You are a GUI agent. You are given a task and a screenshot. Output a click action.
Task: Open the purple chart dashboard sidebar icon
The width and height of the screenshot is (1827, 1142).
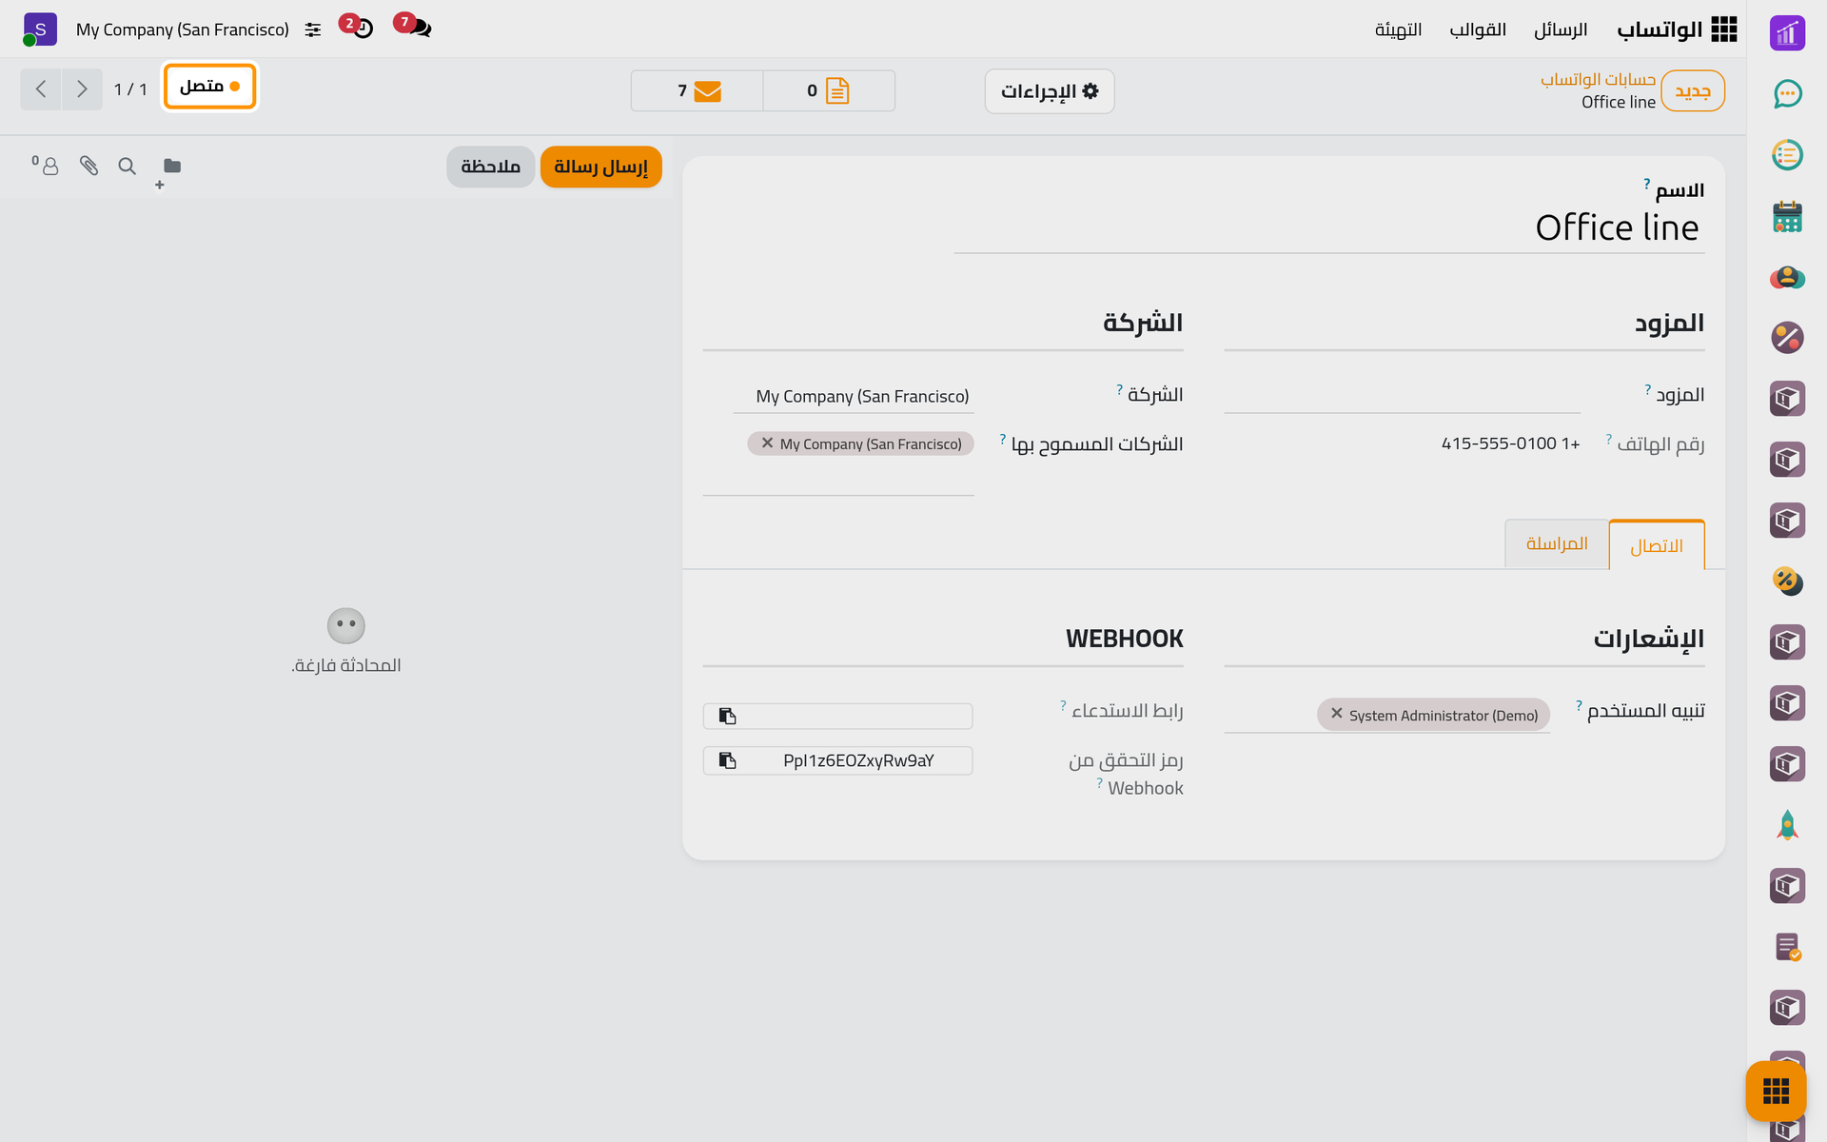(1787, 32)
